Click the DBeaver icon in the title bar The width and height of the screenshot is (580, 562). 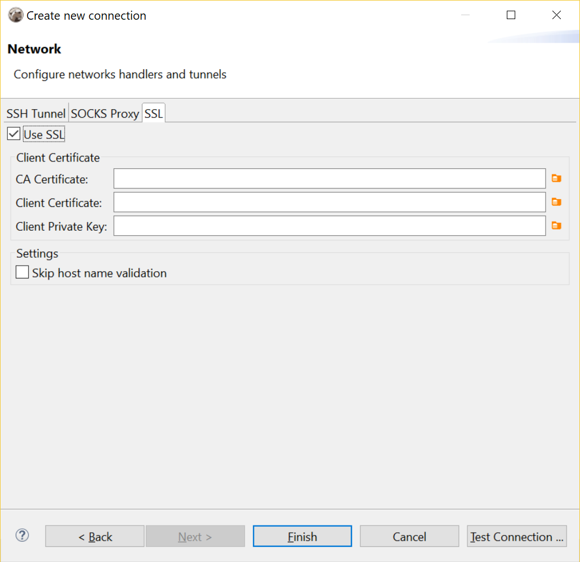tap(16, 15)
